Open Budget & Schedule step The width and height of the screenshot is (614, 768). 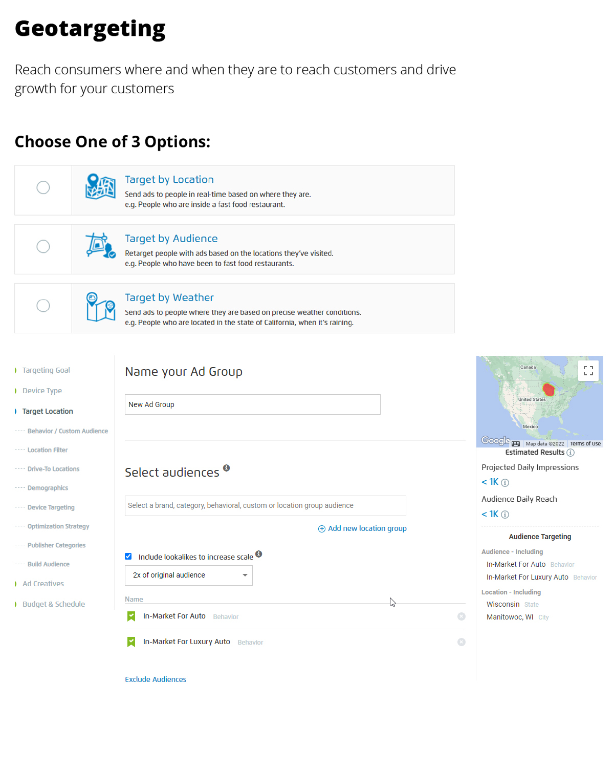53,604
